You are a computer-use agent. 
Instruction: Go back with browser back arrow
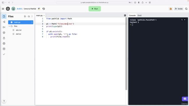(9, 2)
